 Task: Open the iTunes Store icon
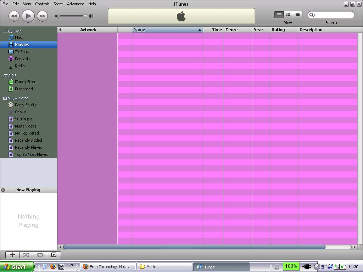point(11,82)
